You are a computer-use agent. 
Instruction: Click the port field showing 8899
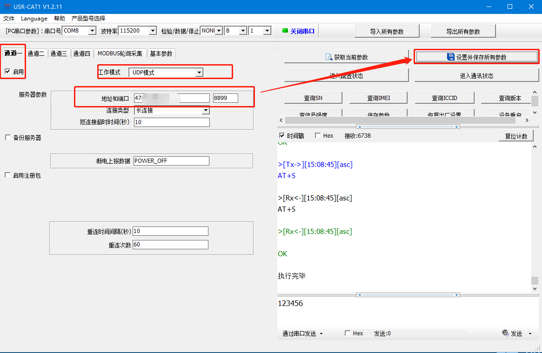click(x=225, y=98)
